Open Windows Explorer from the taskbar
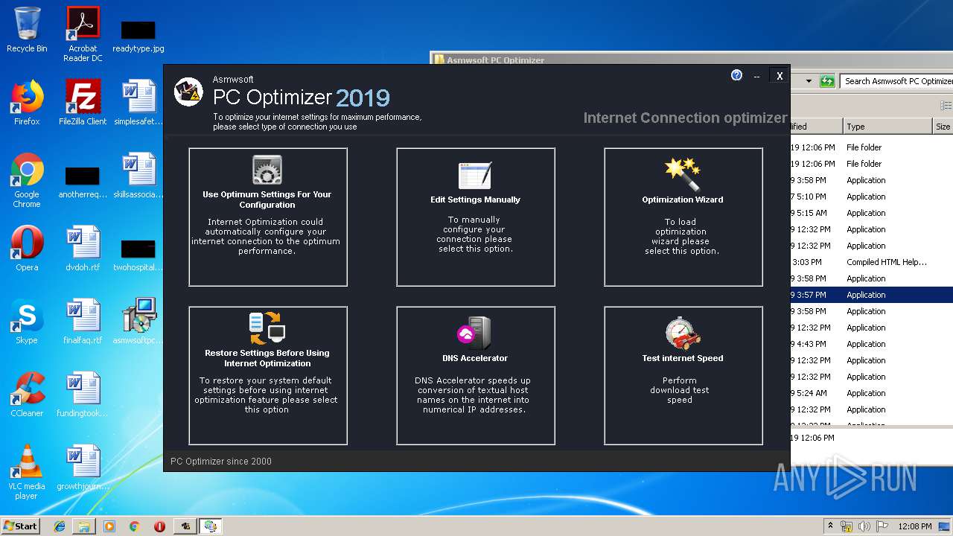Image resolution: width=953 pixels, height=536 pixels. 84,526
